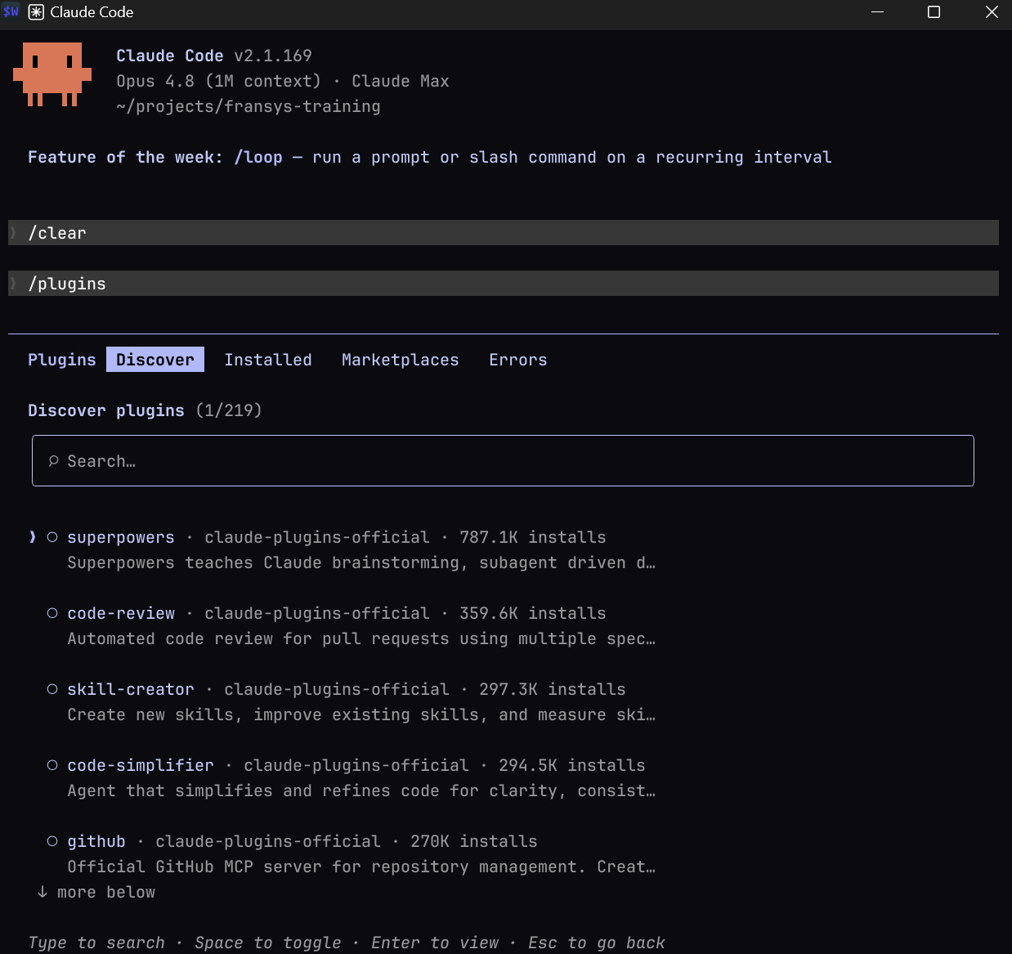Viewport: 1012px width, 954px height.
Task: Click the '359.6K installs' count
Action: click(x=533, y=613)
